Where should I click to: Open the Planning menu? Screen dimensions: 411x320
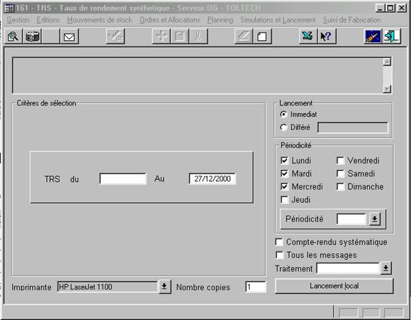point(220,20)
